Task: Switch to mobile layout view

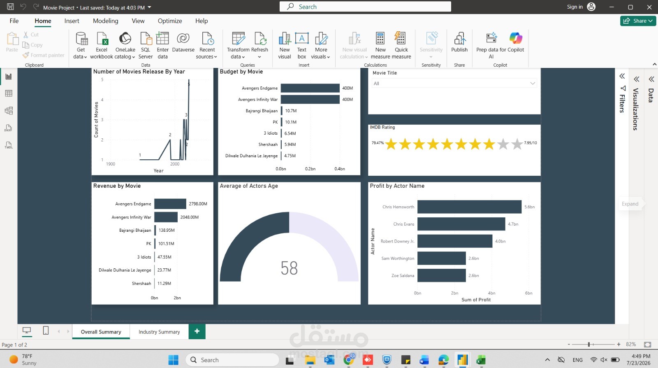Action: coord(46,331)
